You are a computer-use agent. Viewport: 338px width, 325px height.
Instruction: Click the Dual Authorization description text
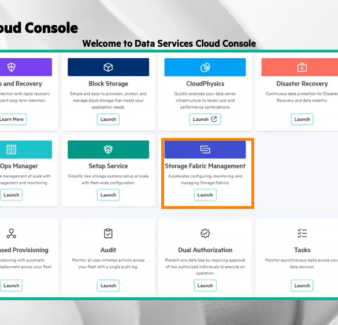point(205,267)
